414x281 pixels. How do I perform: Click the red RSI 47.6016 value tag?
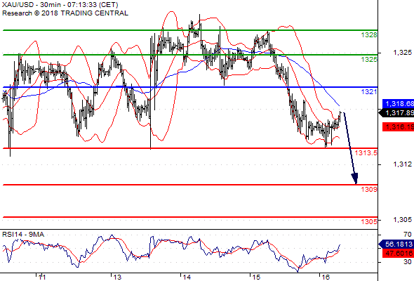point(398,254)
